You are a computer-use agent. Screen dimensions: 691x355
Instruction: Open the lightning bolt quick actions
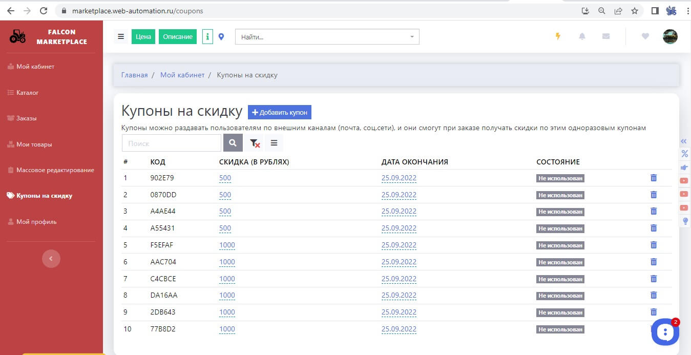coord(558,36)
